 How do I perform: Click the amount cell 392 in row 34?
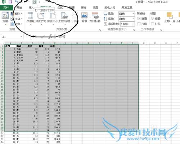(55, 142)
